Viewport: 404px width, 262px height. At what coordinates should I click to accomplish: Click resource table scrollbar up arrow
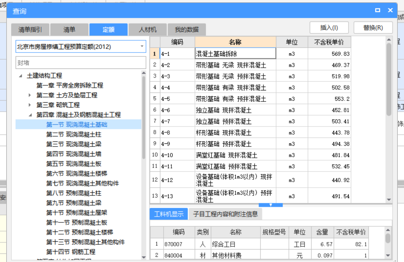(x=388, y=230)
